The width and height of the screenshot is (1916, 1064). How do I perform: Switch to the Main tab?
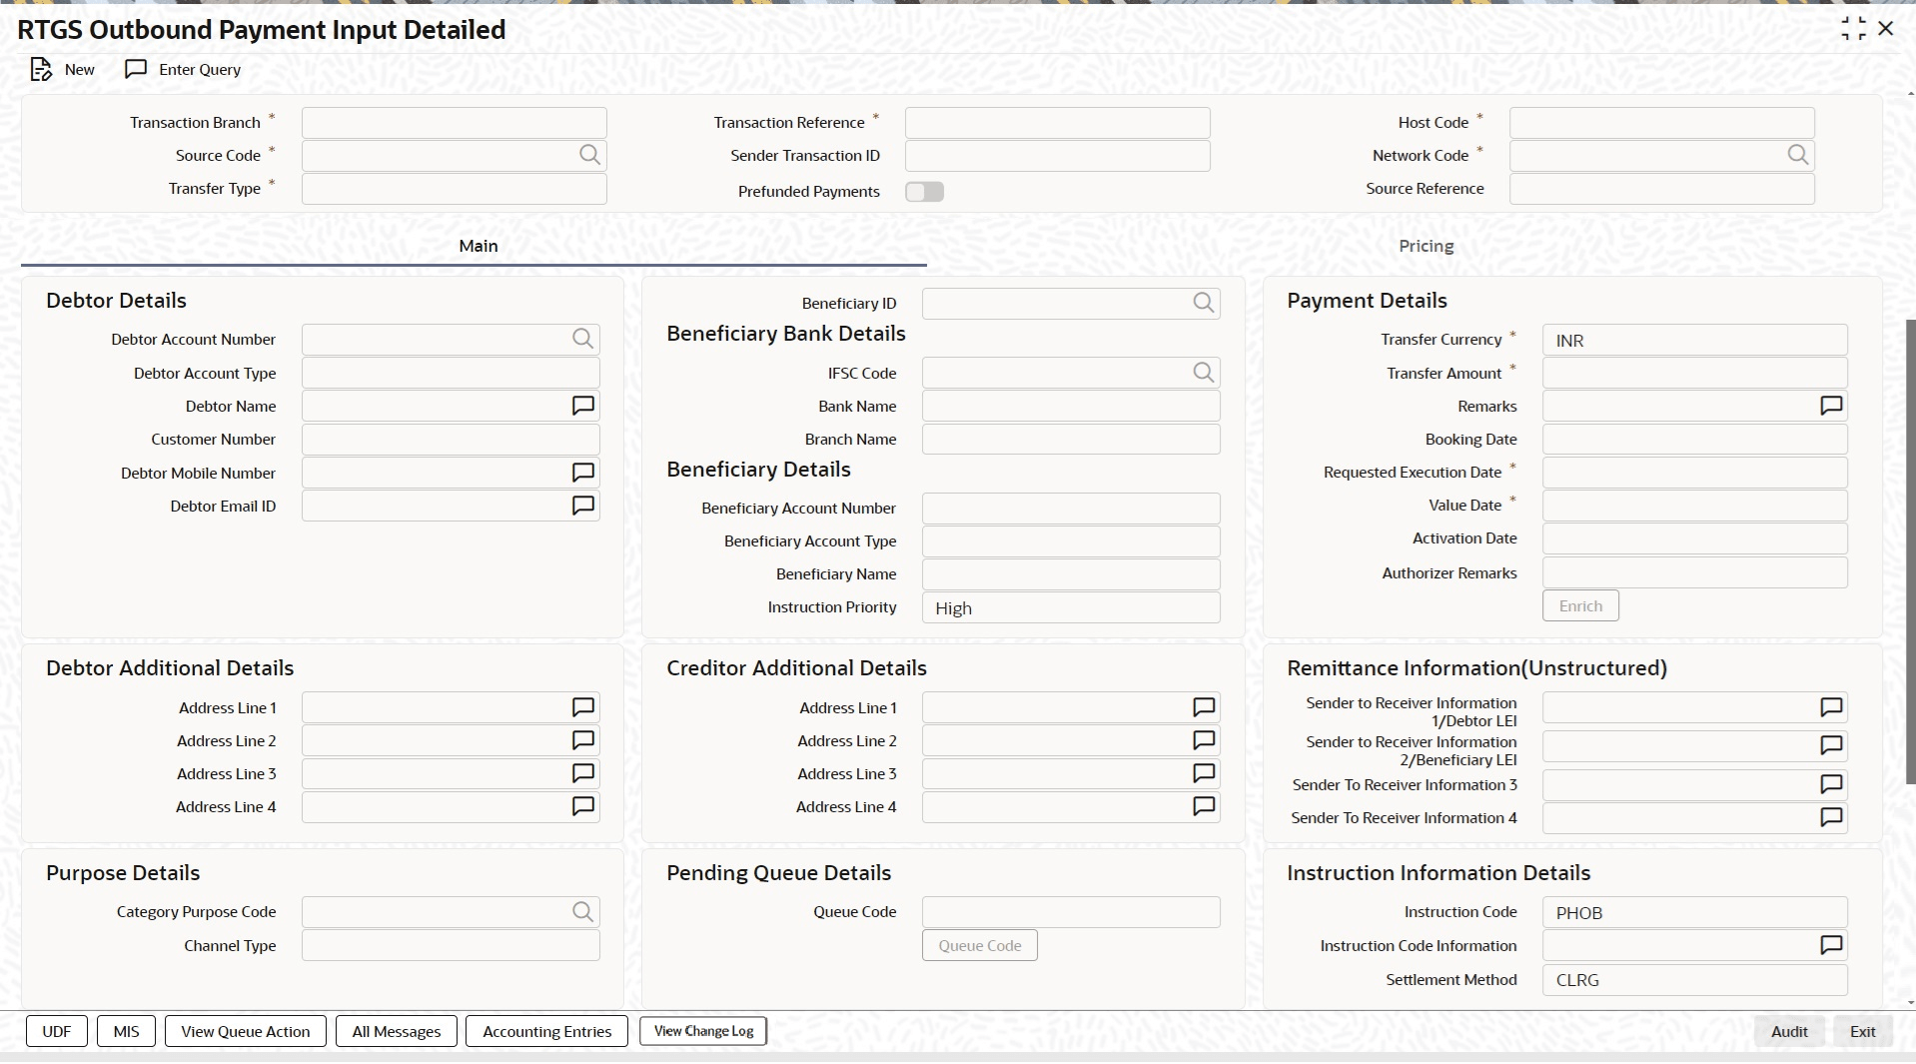click(x=478, y=246)
